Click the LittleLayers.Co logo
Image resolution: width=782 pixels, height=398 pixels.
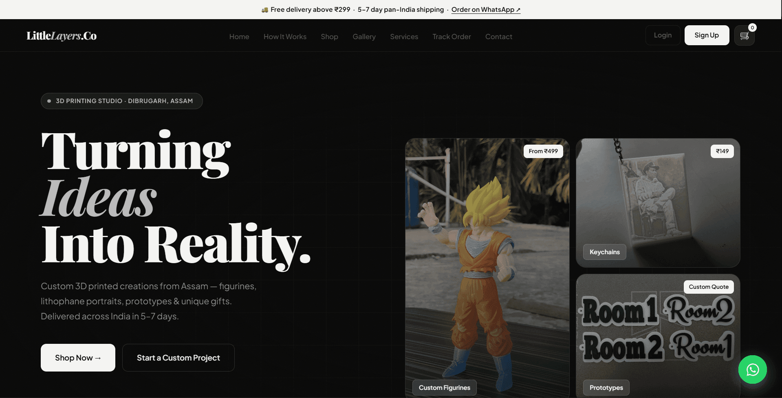[x=62, y=36]
